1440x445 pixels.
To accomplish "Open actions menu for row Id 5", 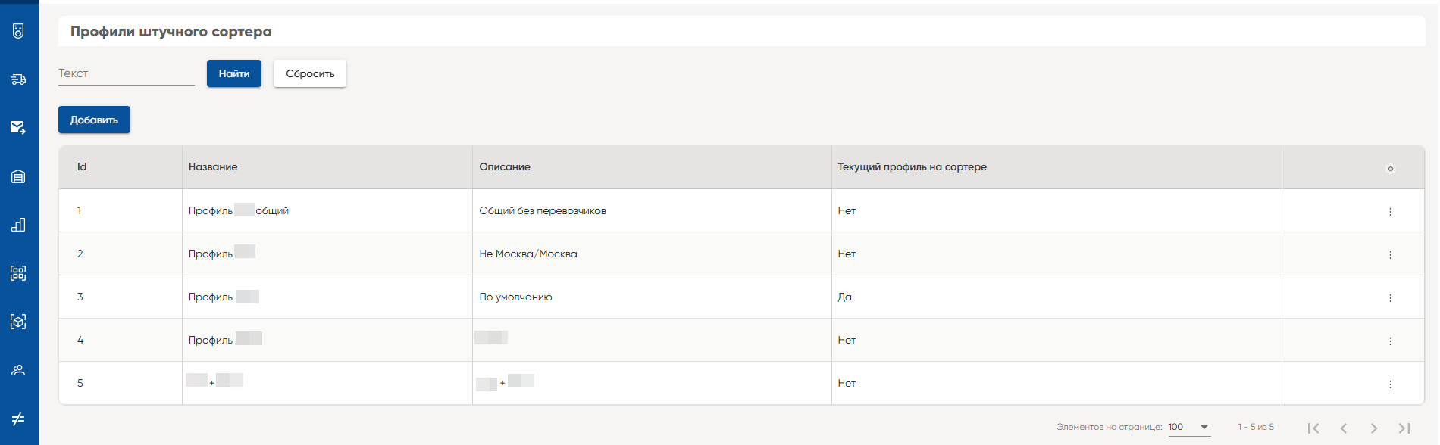I will [1390, 384].
